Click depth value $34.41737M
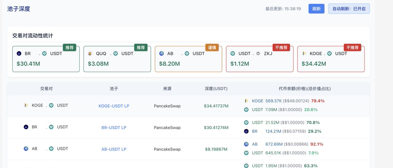The height and width of the screenshot is (168, 393). [216, 106]
